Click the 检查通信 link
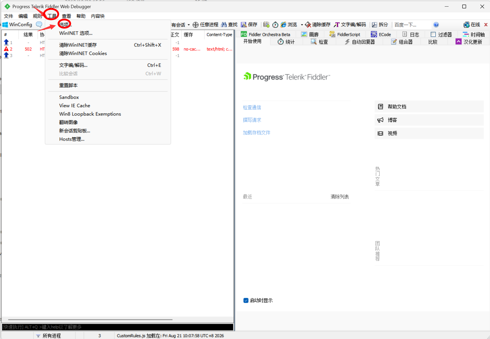The image size is (490, 339). [252, 107]
